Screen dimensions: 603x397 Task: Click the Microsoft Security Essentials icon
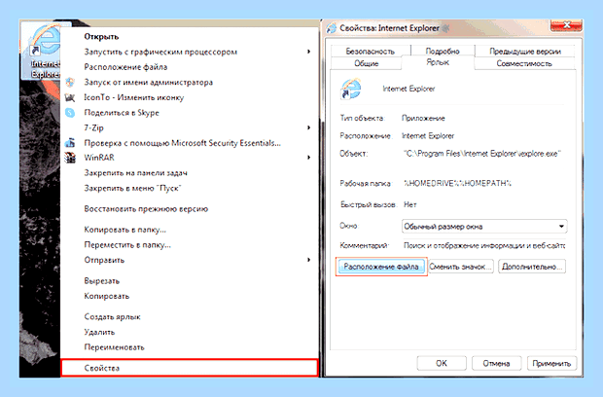(x=70, y=143)
